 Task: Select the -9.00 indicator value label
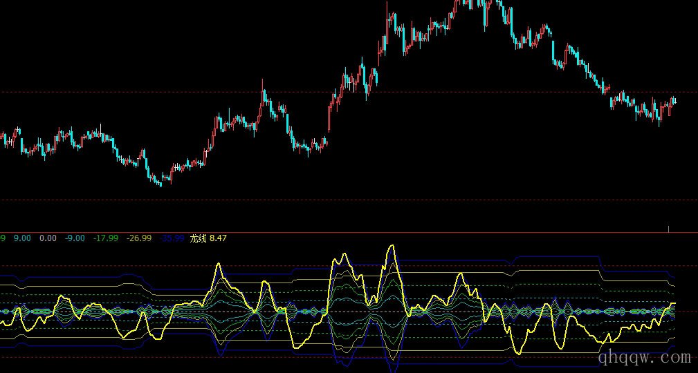(75, 238)
